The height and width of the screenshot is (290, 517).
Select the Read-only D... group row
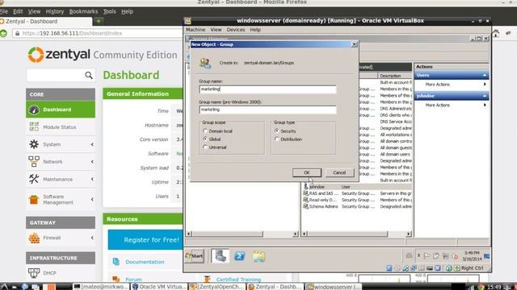[x=357, y=200]
